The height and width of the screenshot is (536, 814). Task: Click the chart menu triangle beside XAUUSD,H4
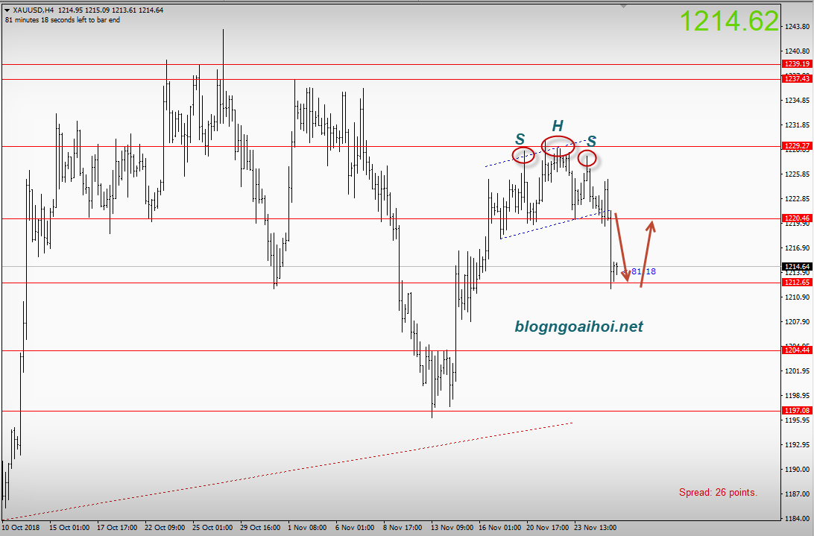(x=7, y=10)
